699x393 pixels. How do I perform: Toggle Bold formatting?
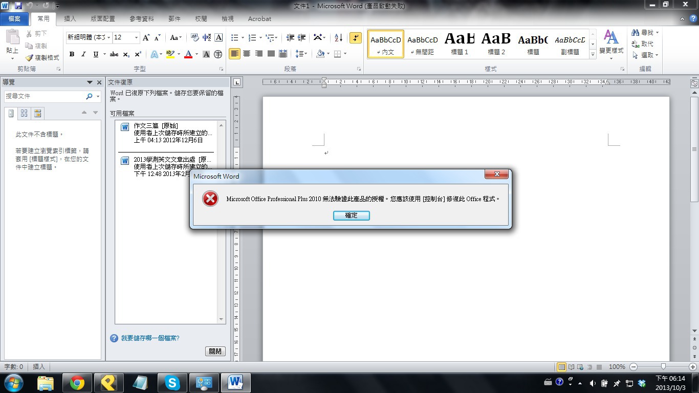pyautogui.click(x=72, y=54)
